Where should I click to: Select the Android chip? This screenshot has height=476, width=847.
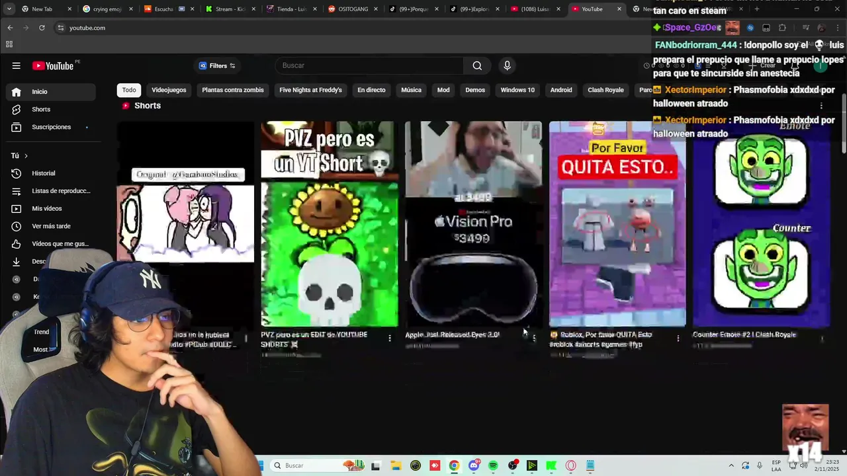561,90
